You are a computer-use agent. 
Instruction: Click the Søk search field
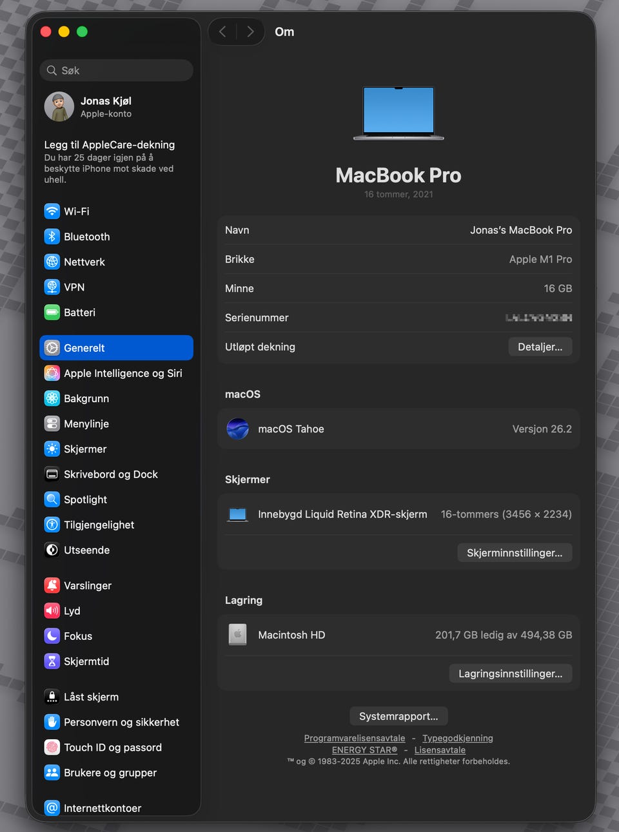pos(117,70)
